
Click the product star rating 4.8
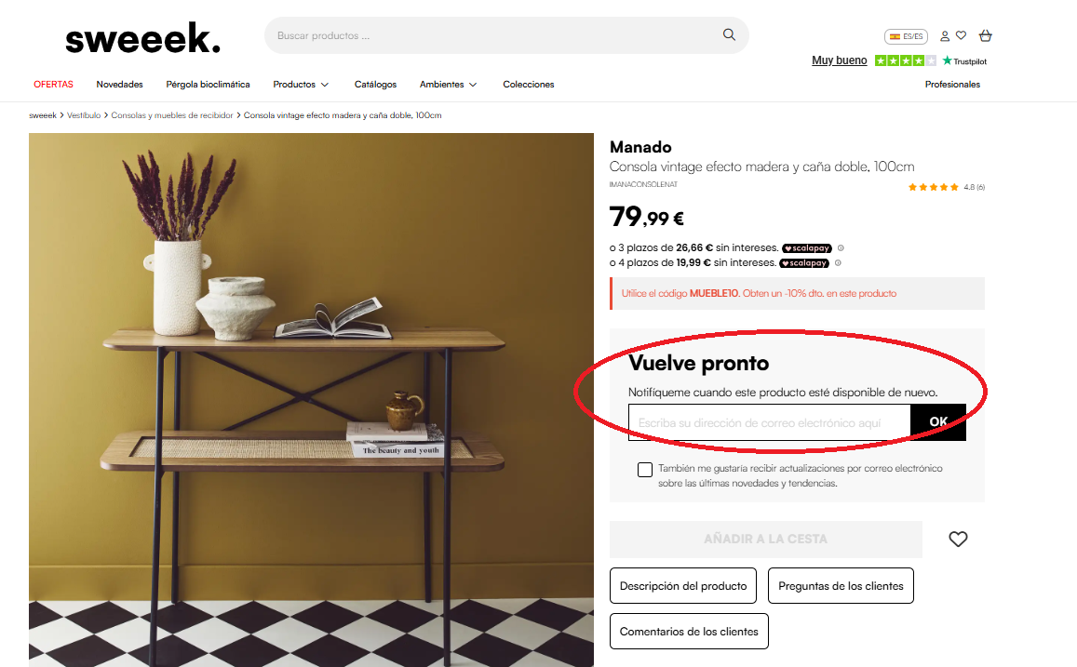933,187
